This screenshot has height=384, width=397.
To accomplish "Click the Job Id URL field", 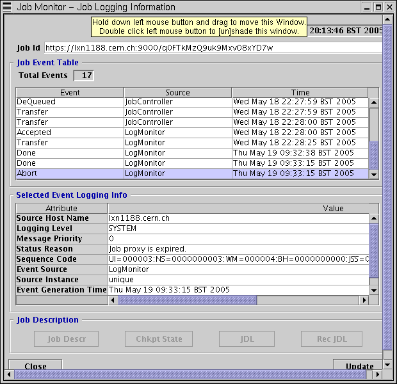I will [x=213, y=48].
